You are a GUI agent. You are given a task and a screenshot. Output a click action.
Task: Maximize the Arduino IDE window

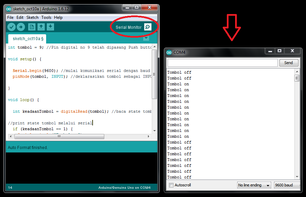click(x=137, y=8)
